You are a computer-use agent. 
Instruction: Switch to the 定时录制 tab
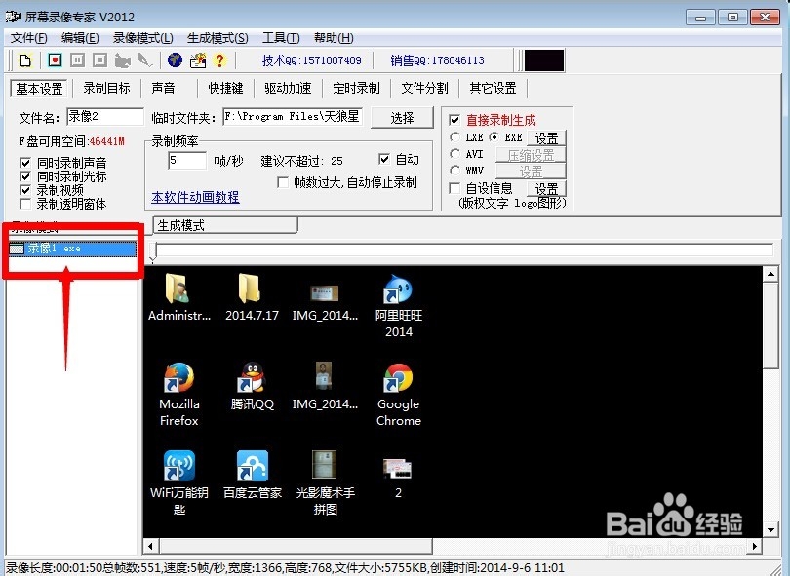tap(356, 88)
